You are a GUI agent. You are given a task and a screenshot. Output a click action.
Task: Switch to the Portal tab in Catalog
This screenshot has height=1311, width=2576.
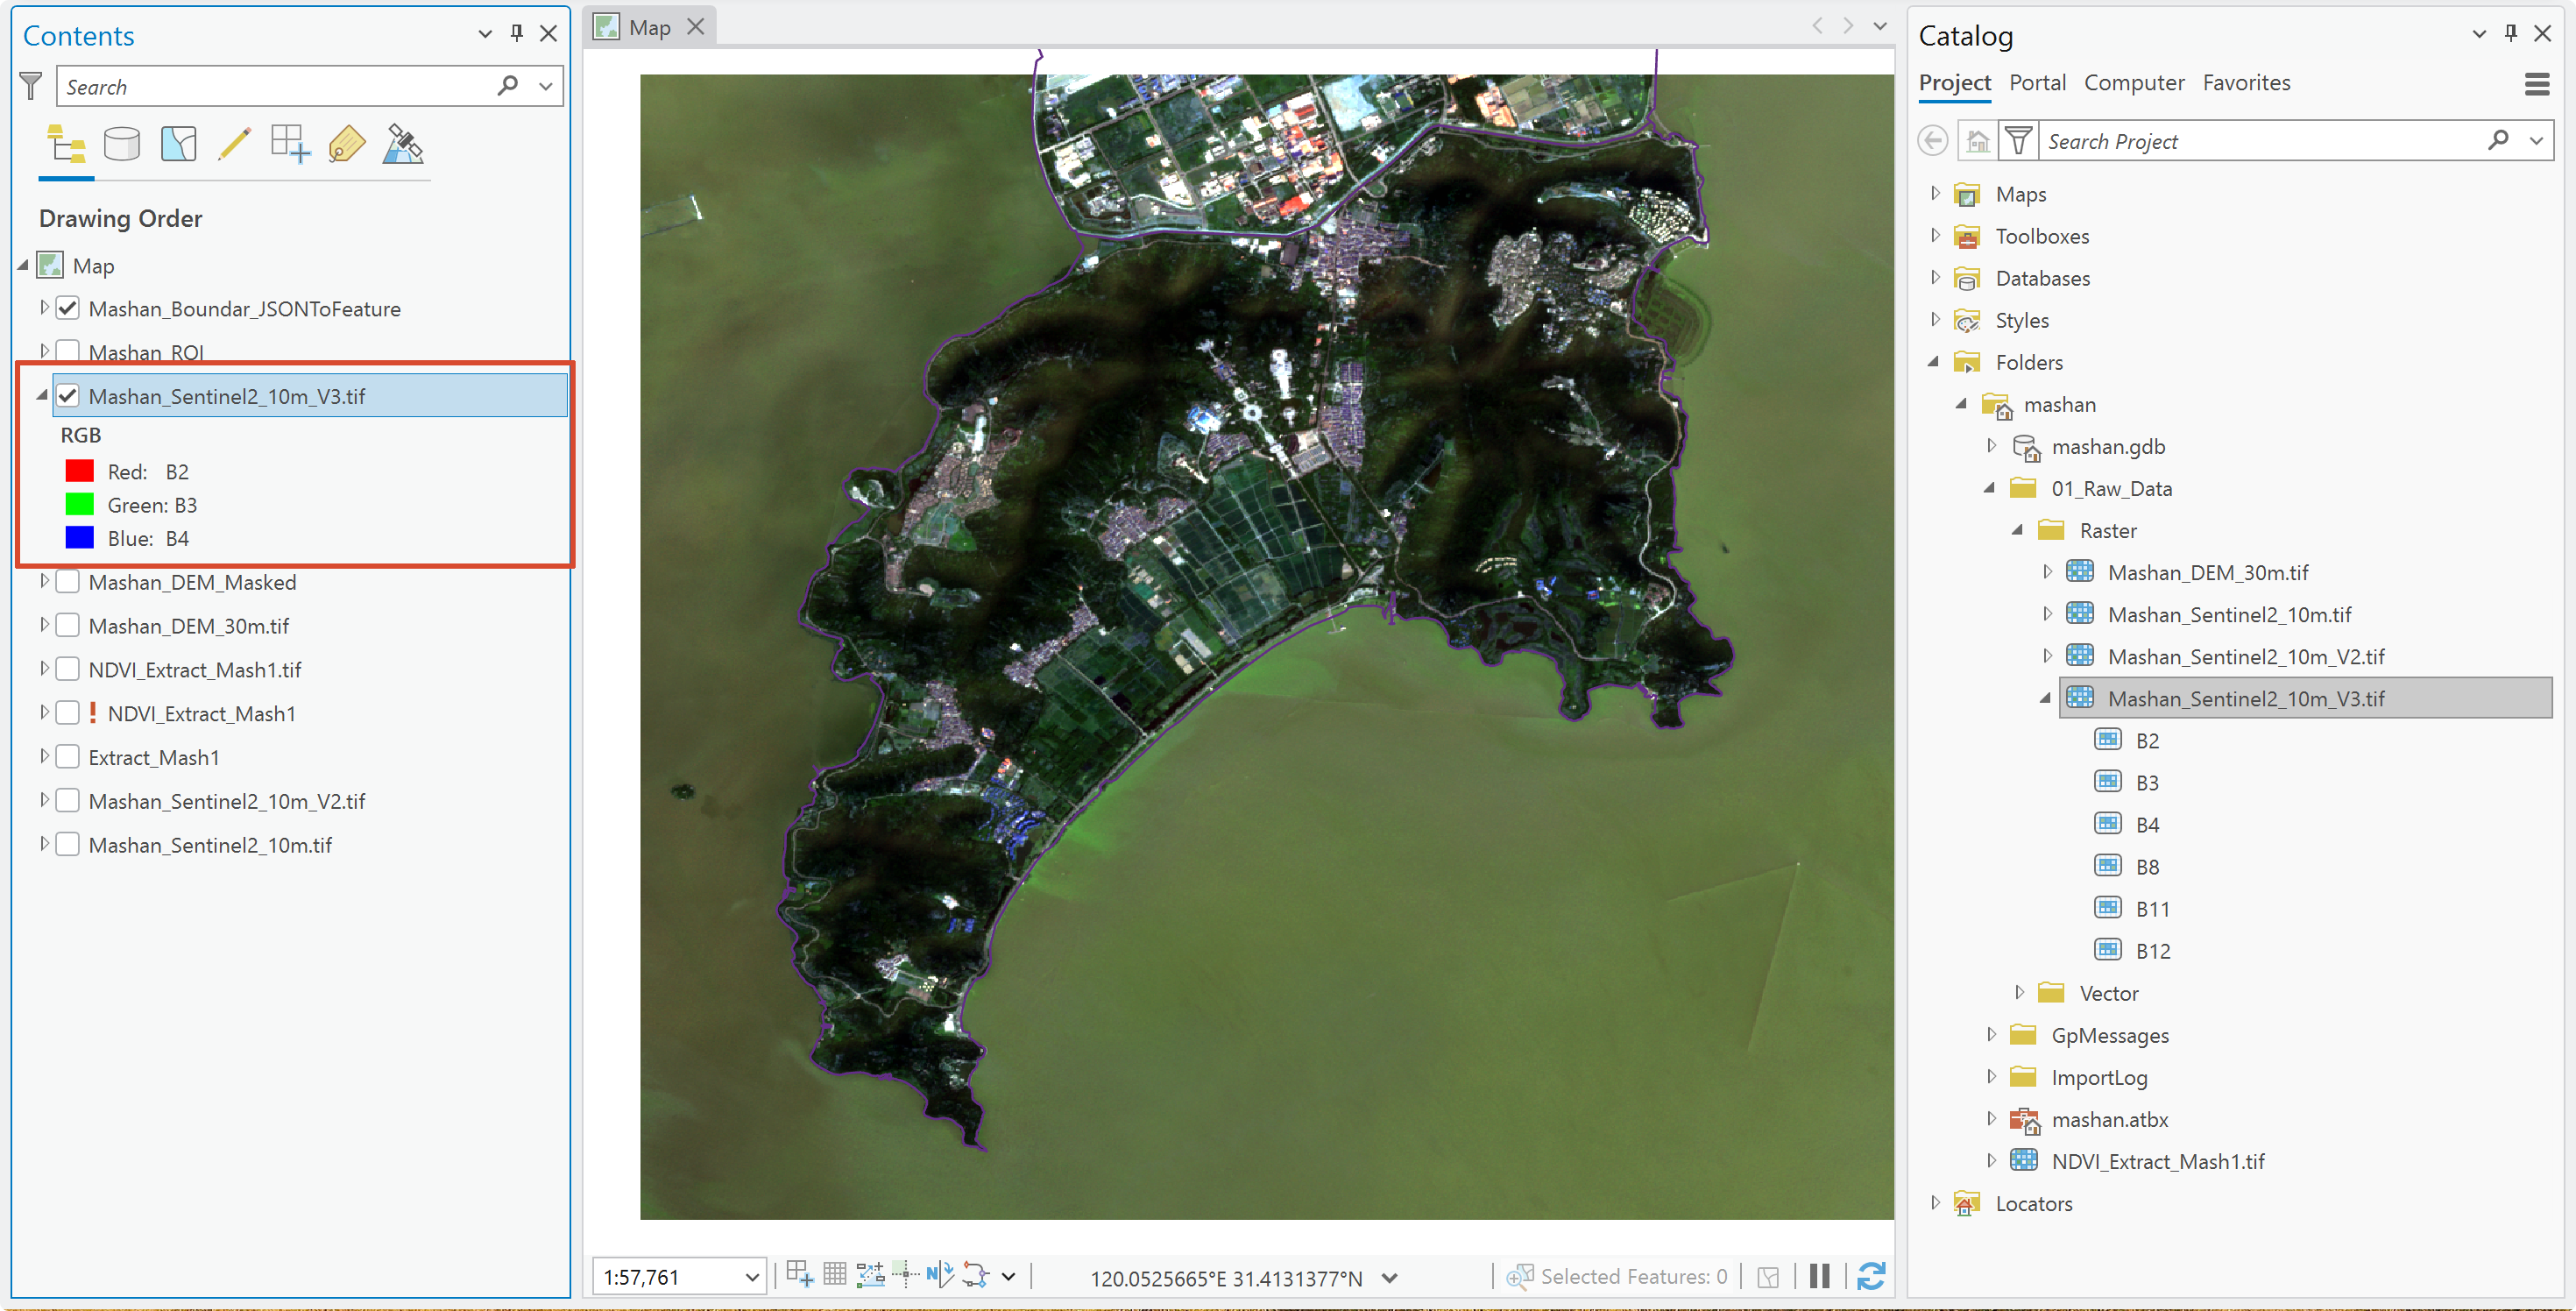[2037, 83]
